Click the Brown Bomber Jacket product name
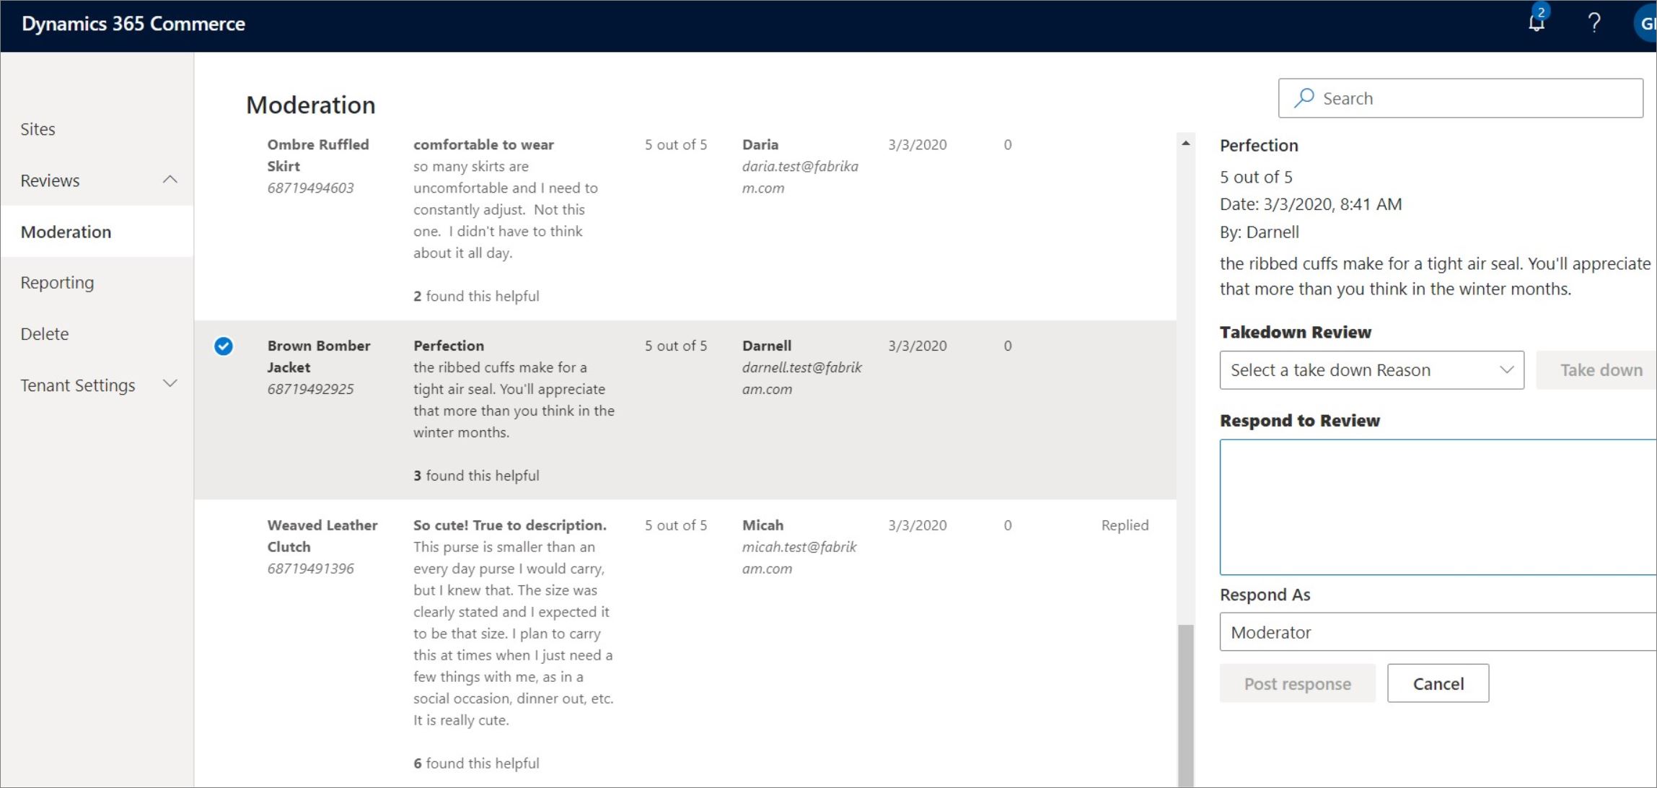The height and width of the screenshot is (788, 1657). pyautogui.click(x=319, y=356)
